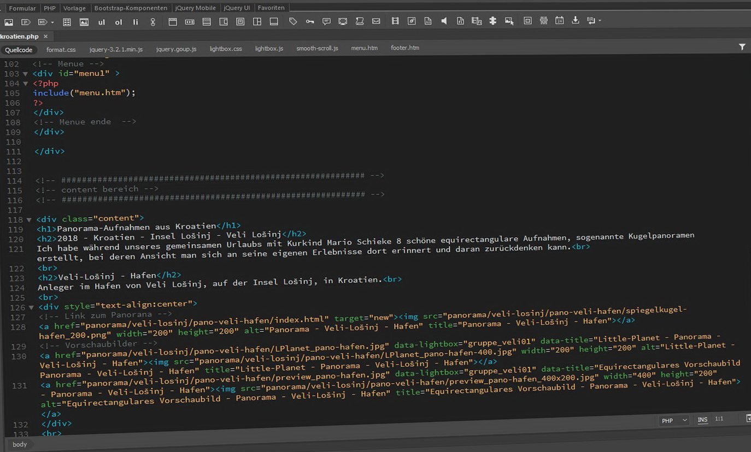The width and height of the screenshot is (751, 452).
Task: Click the filter icon for related files
Action: pyautogui.click(x=742, y=47)
